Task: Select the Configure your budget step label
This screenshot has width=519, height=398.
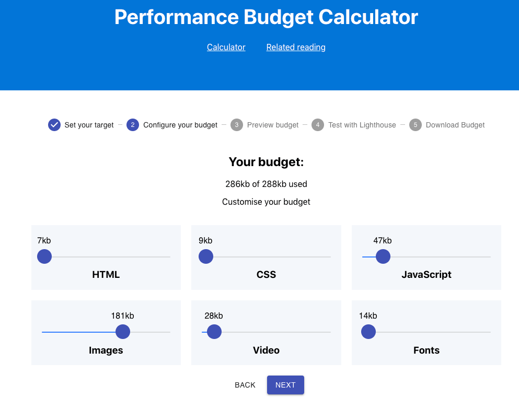Action: [180, 125]
